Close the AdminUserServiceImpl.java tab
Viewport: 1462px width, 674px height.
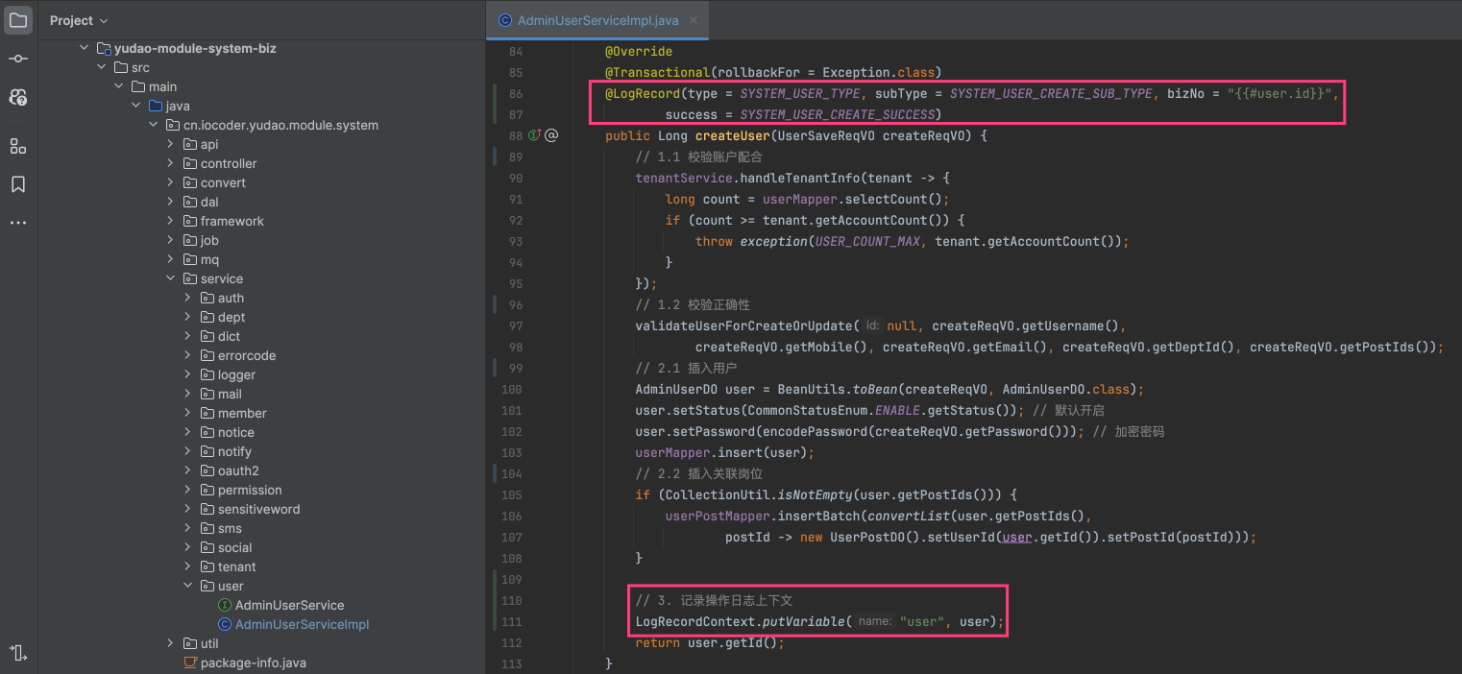694,20
